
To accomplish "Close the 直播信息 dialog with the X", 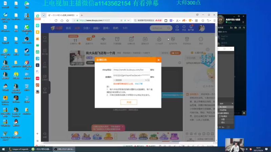I will coord(159,60).
